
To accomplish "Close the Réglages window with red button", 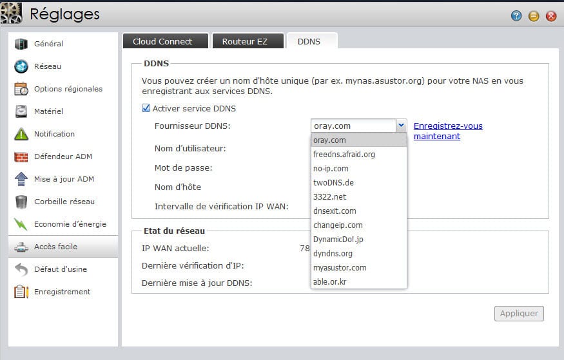I will point(551,16).
